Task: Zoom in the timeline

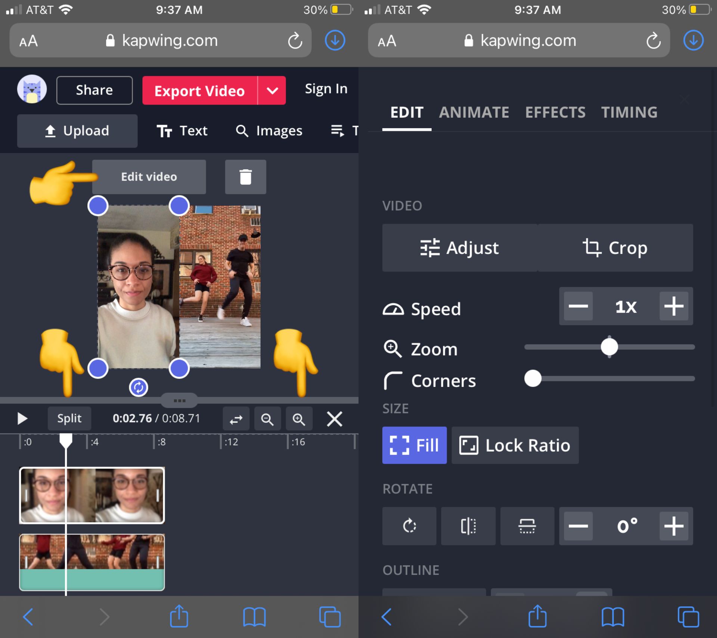Action: click(299, 419)
